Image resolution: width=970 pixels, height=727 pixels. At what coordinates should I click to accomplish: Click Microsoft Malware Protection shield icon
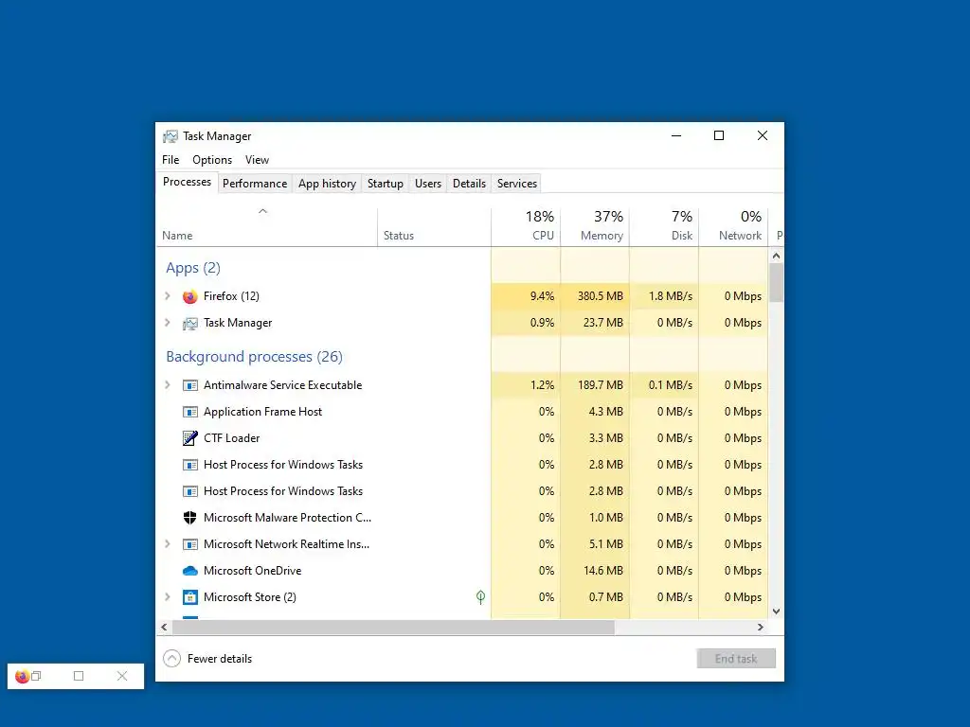click(x=189, y=518)
